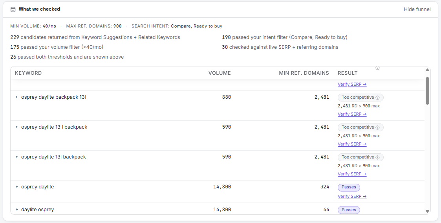The height and width of the screenshot is (223, 441).
Task: Click the Keyword column header
Action: (28, 73)
